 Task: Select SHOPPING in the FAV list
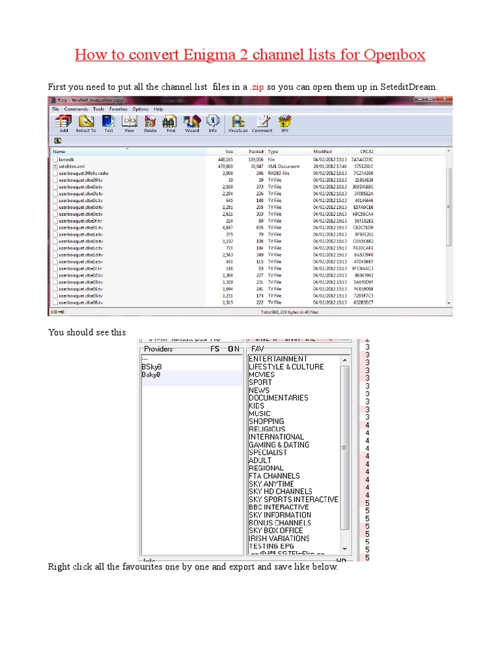click(266, 421)
